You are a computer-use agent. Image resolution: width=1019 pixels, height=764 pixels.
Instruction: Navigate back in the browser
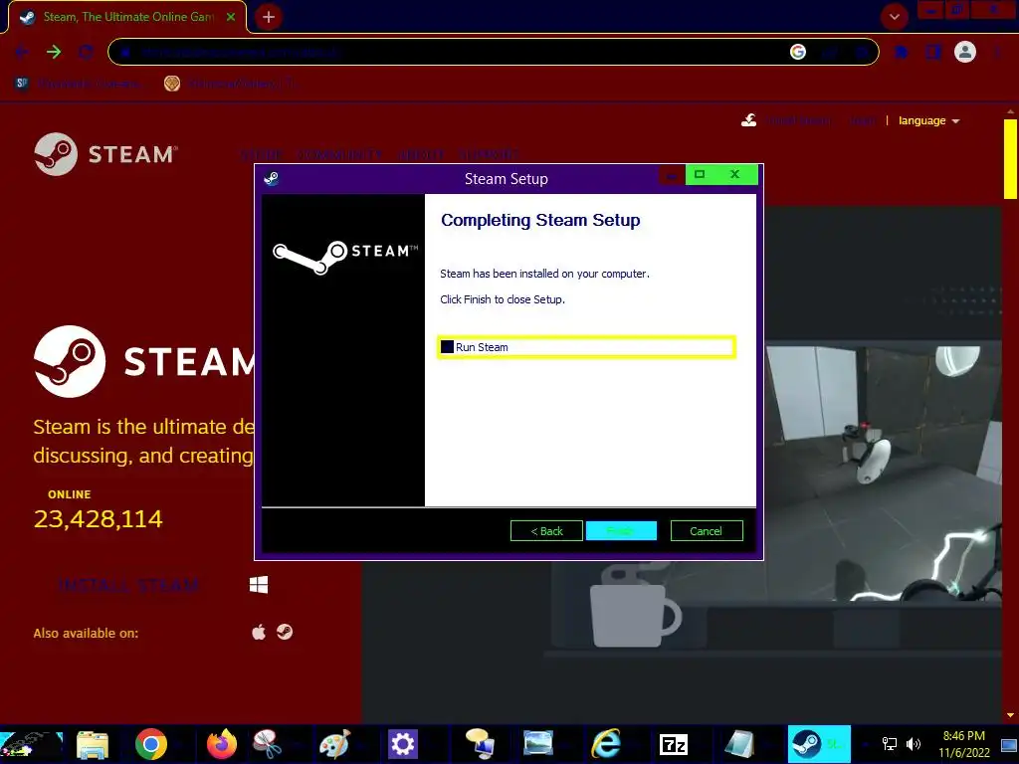22,52
